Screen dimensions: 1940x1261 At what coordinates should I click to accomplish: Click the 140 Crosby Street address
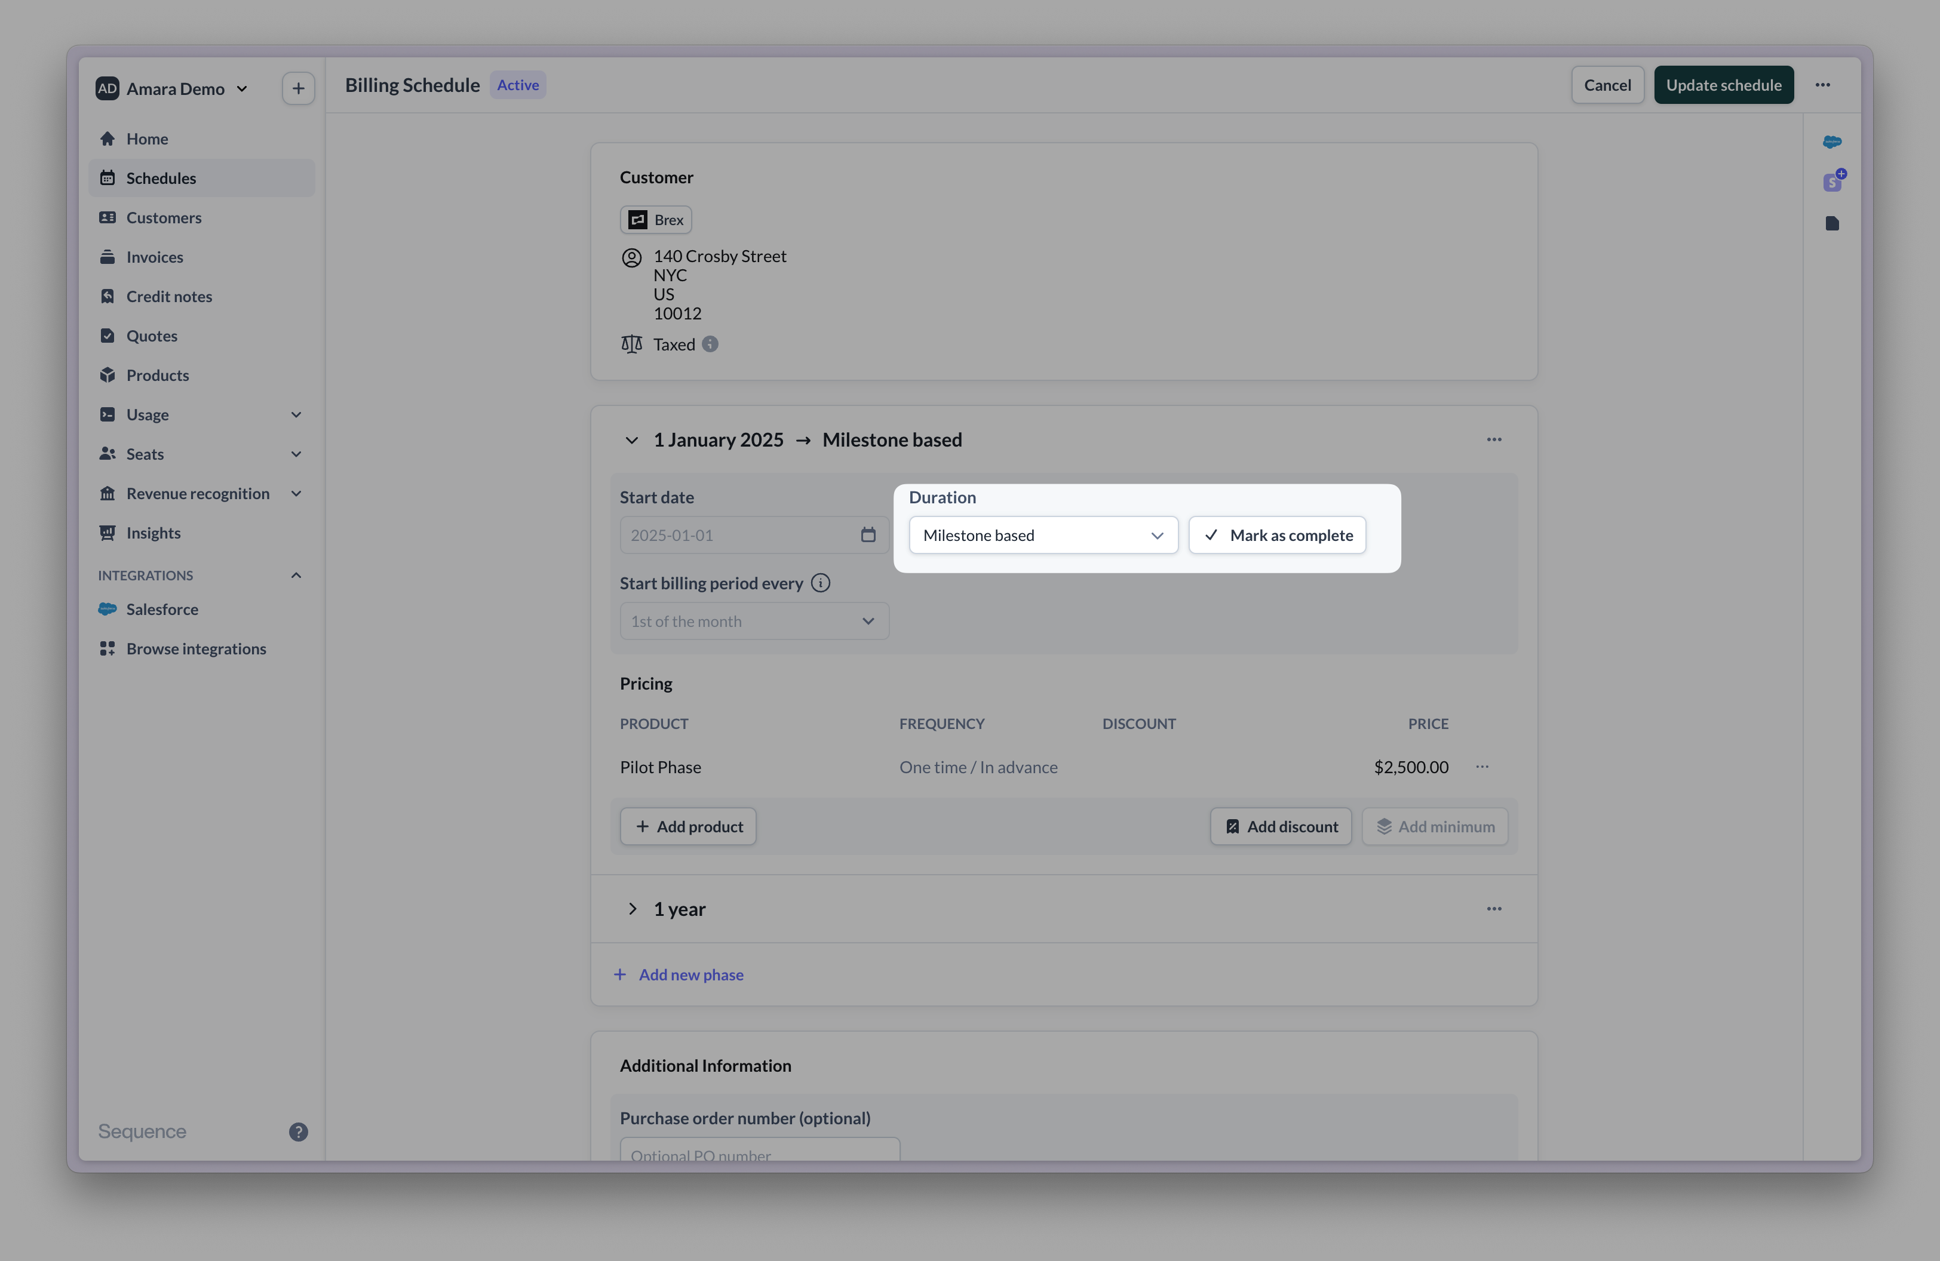pos(720,256)
